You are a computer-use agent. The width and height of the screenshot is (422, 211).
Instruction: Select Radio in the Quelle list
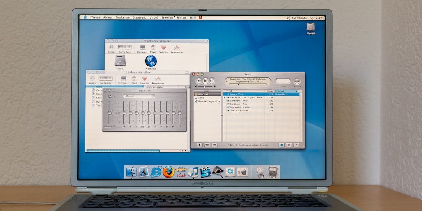pos(207,98)
